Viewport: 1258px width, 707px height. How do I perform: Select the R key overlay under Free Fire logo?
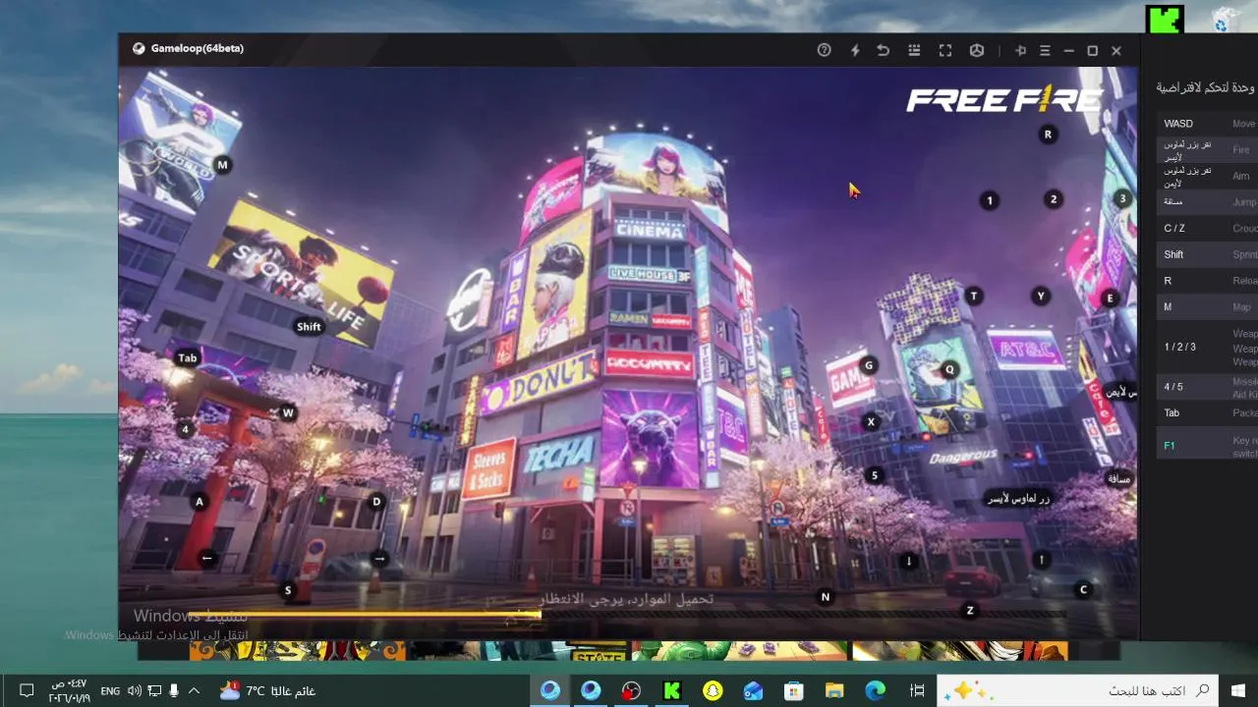[x=1048, y=135]
